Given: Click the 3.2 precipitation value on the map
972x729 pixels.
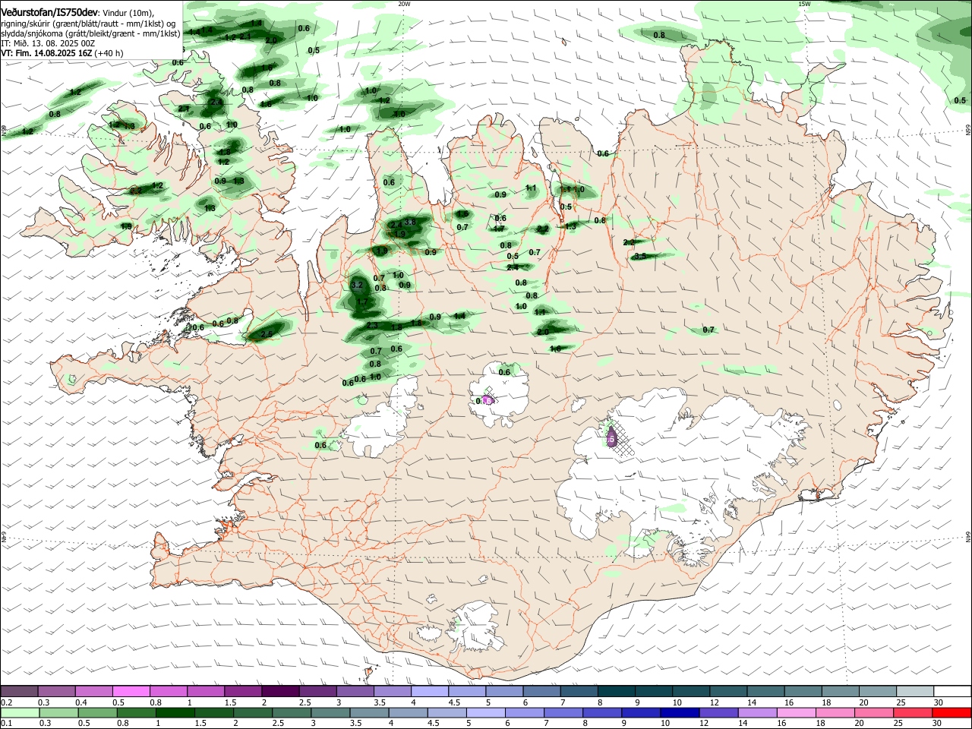Looking at the screenshot, I should pos(358,286).
